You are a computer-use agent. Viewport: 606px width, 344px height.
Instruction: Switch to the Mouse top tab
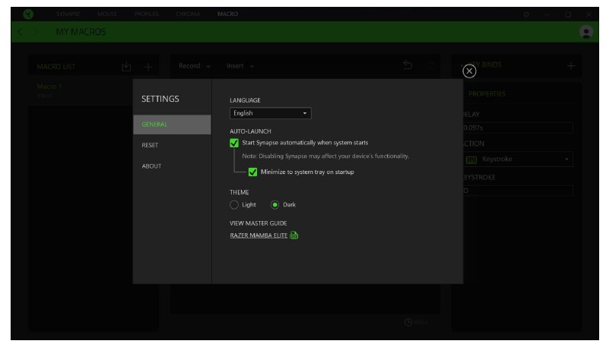pos(107,14)
